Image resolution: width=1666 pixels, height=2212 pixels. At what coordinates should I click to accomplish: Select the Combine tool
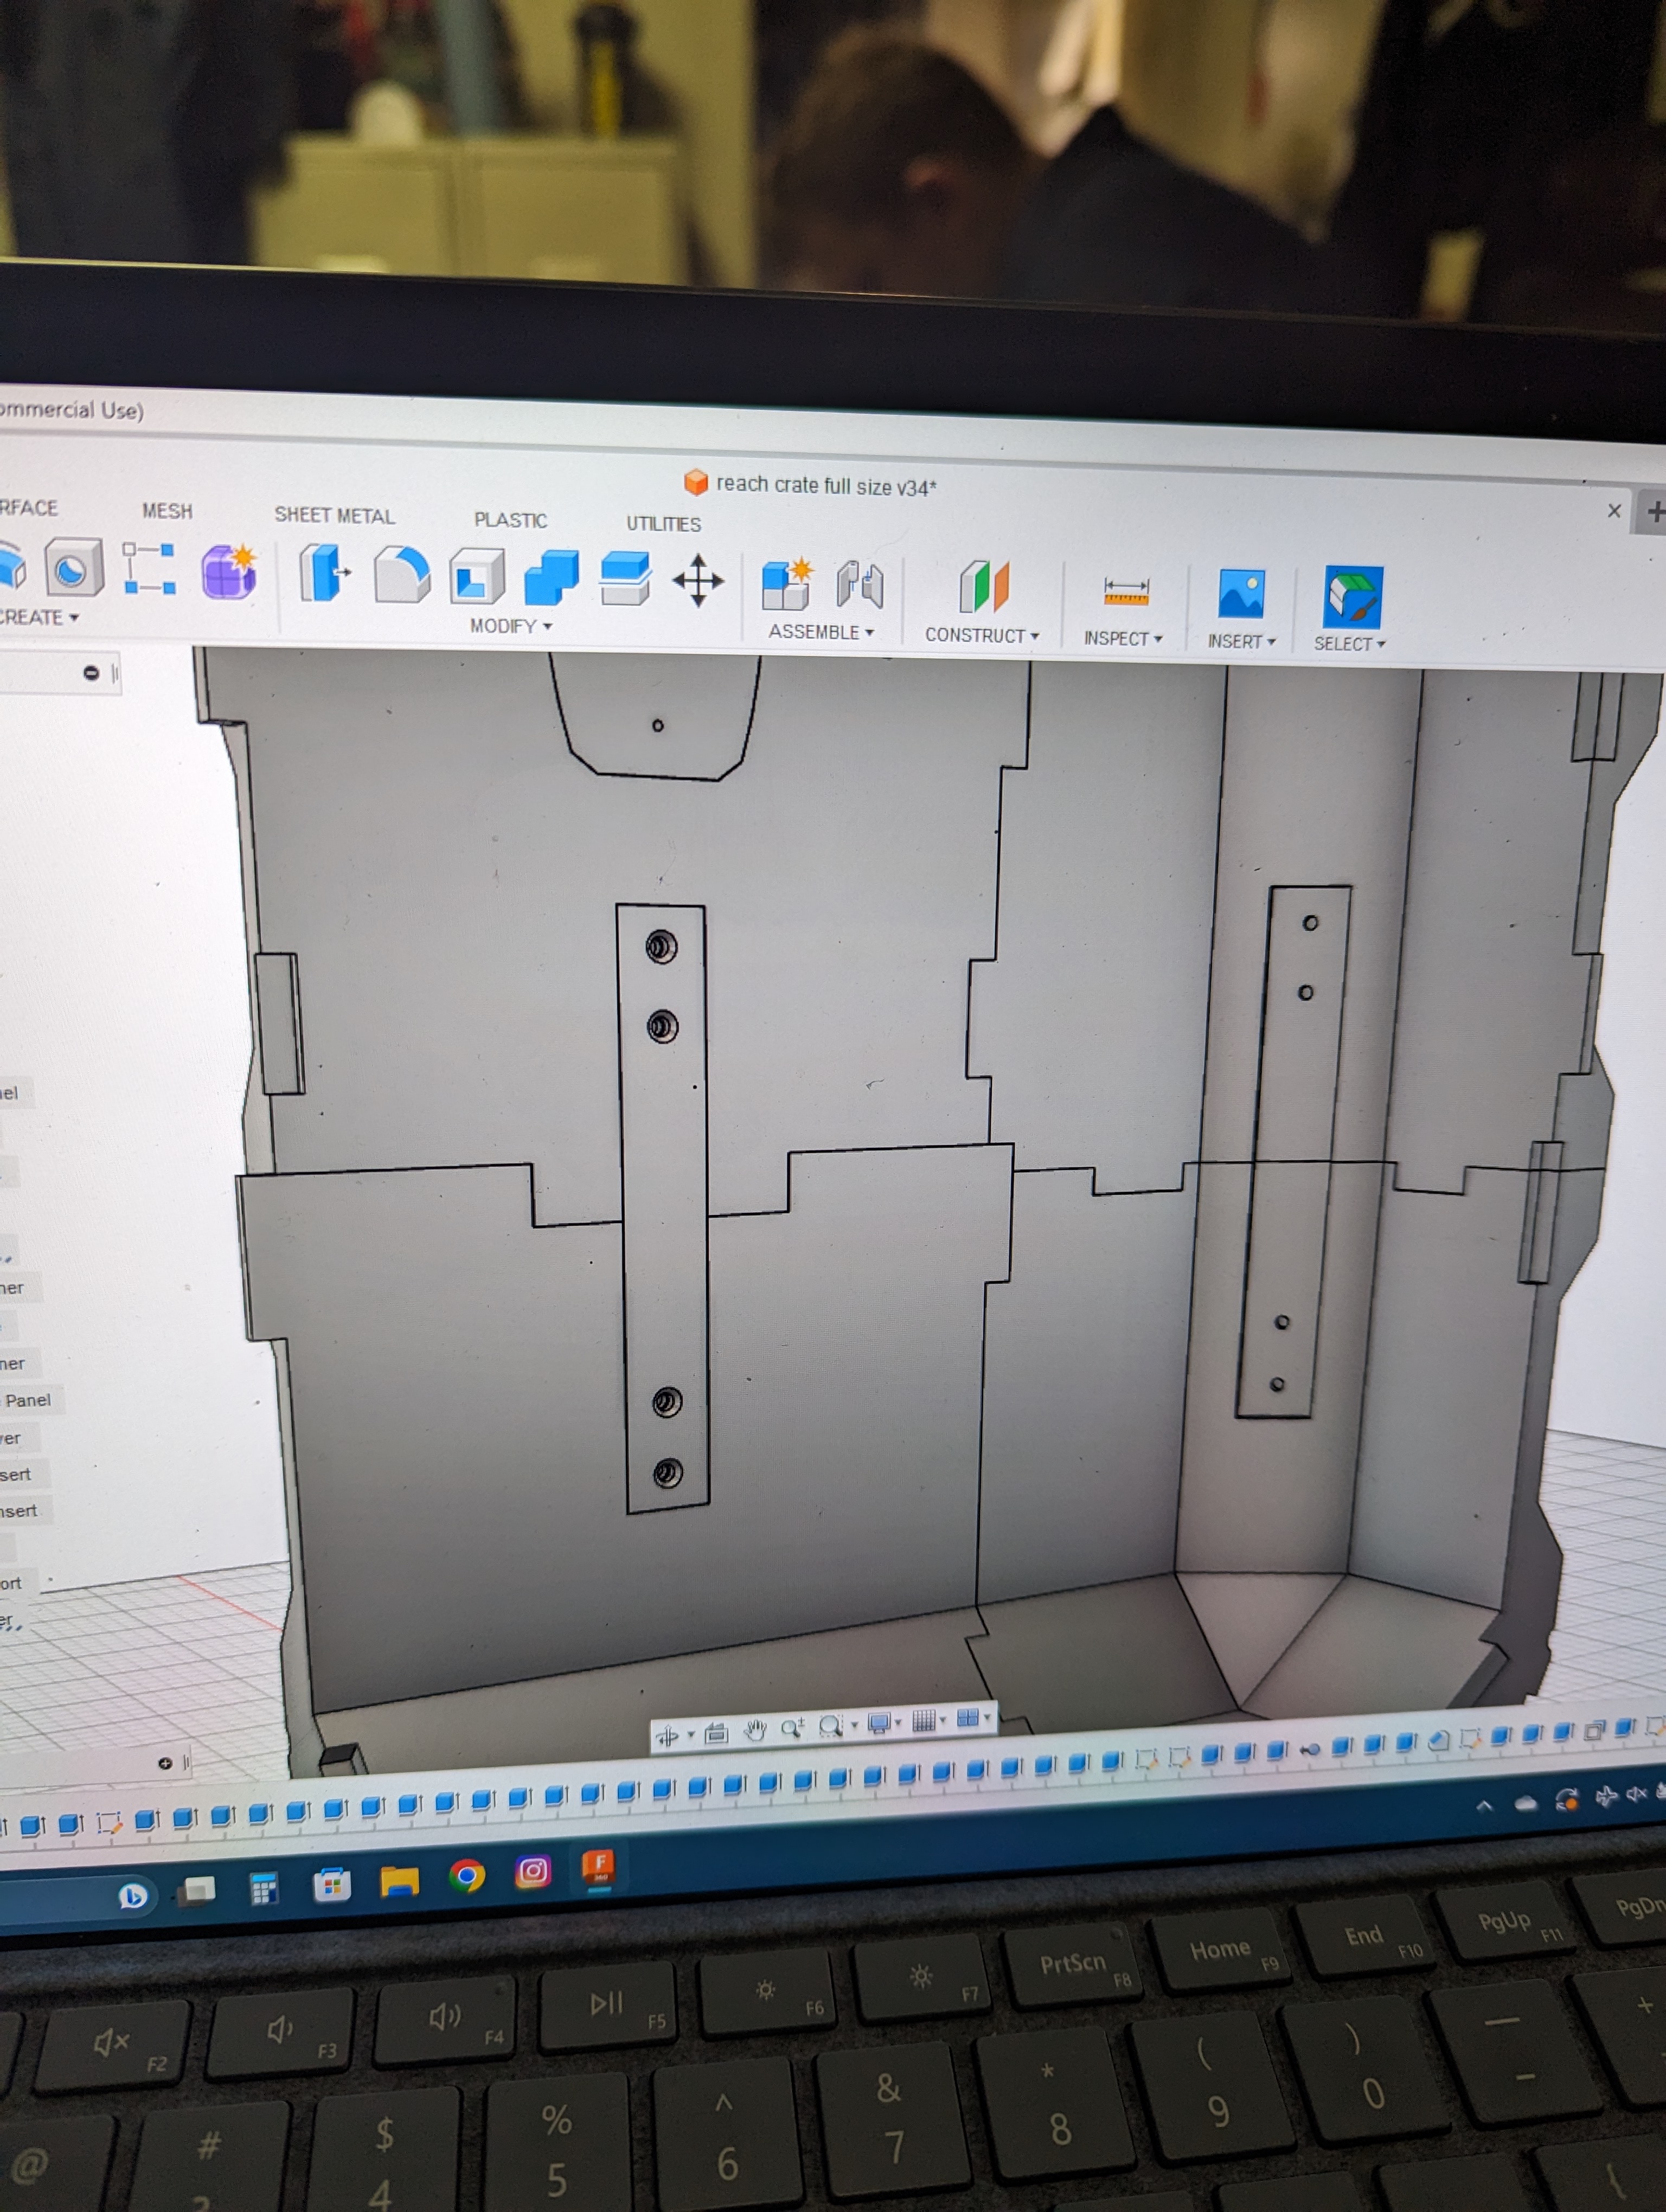551,578
